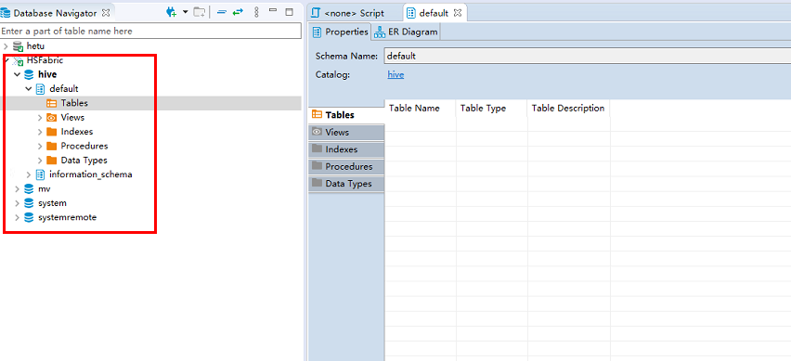The width and height of the screenshot is (791, 361).
Task: Expand the systemremote catalog node
Action: point(18,218)
